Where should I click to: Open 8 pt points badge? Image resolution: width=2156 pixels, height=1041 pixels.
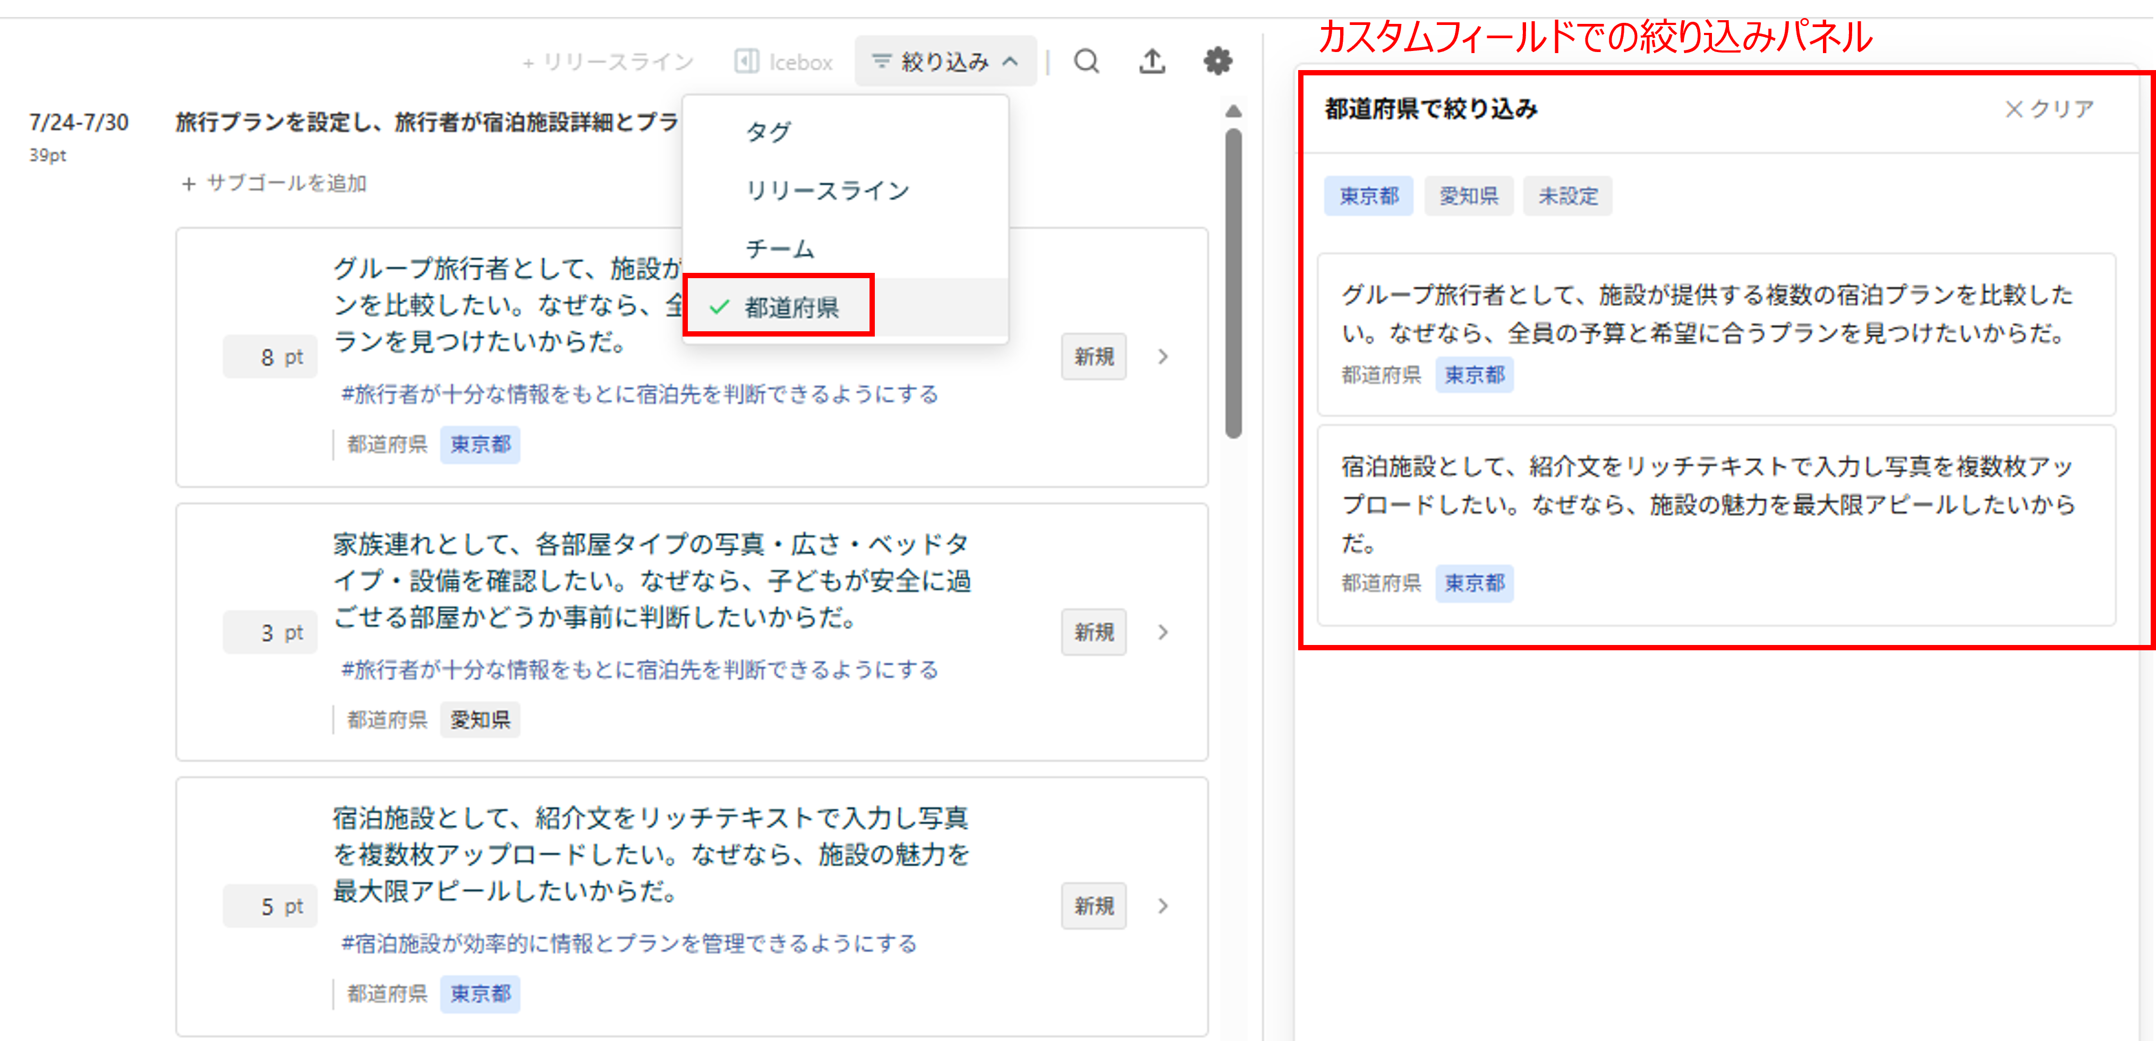270,357
